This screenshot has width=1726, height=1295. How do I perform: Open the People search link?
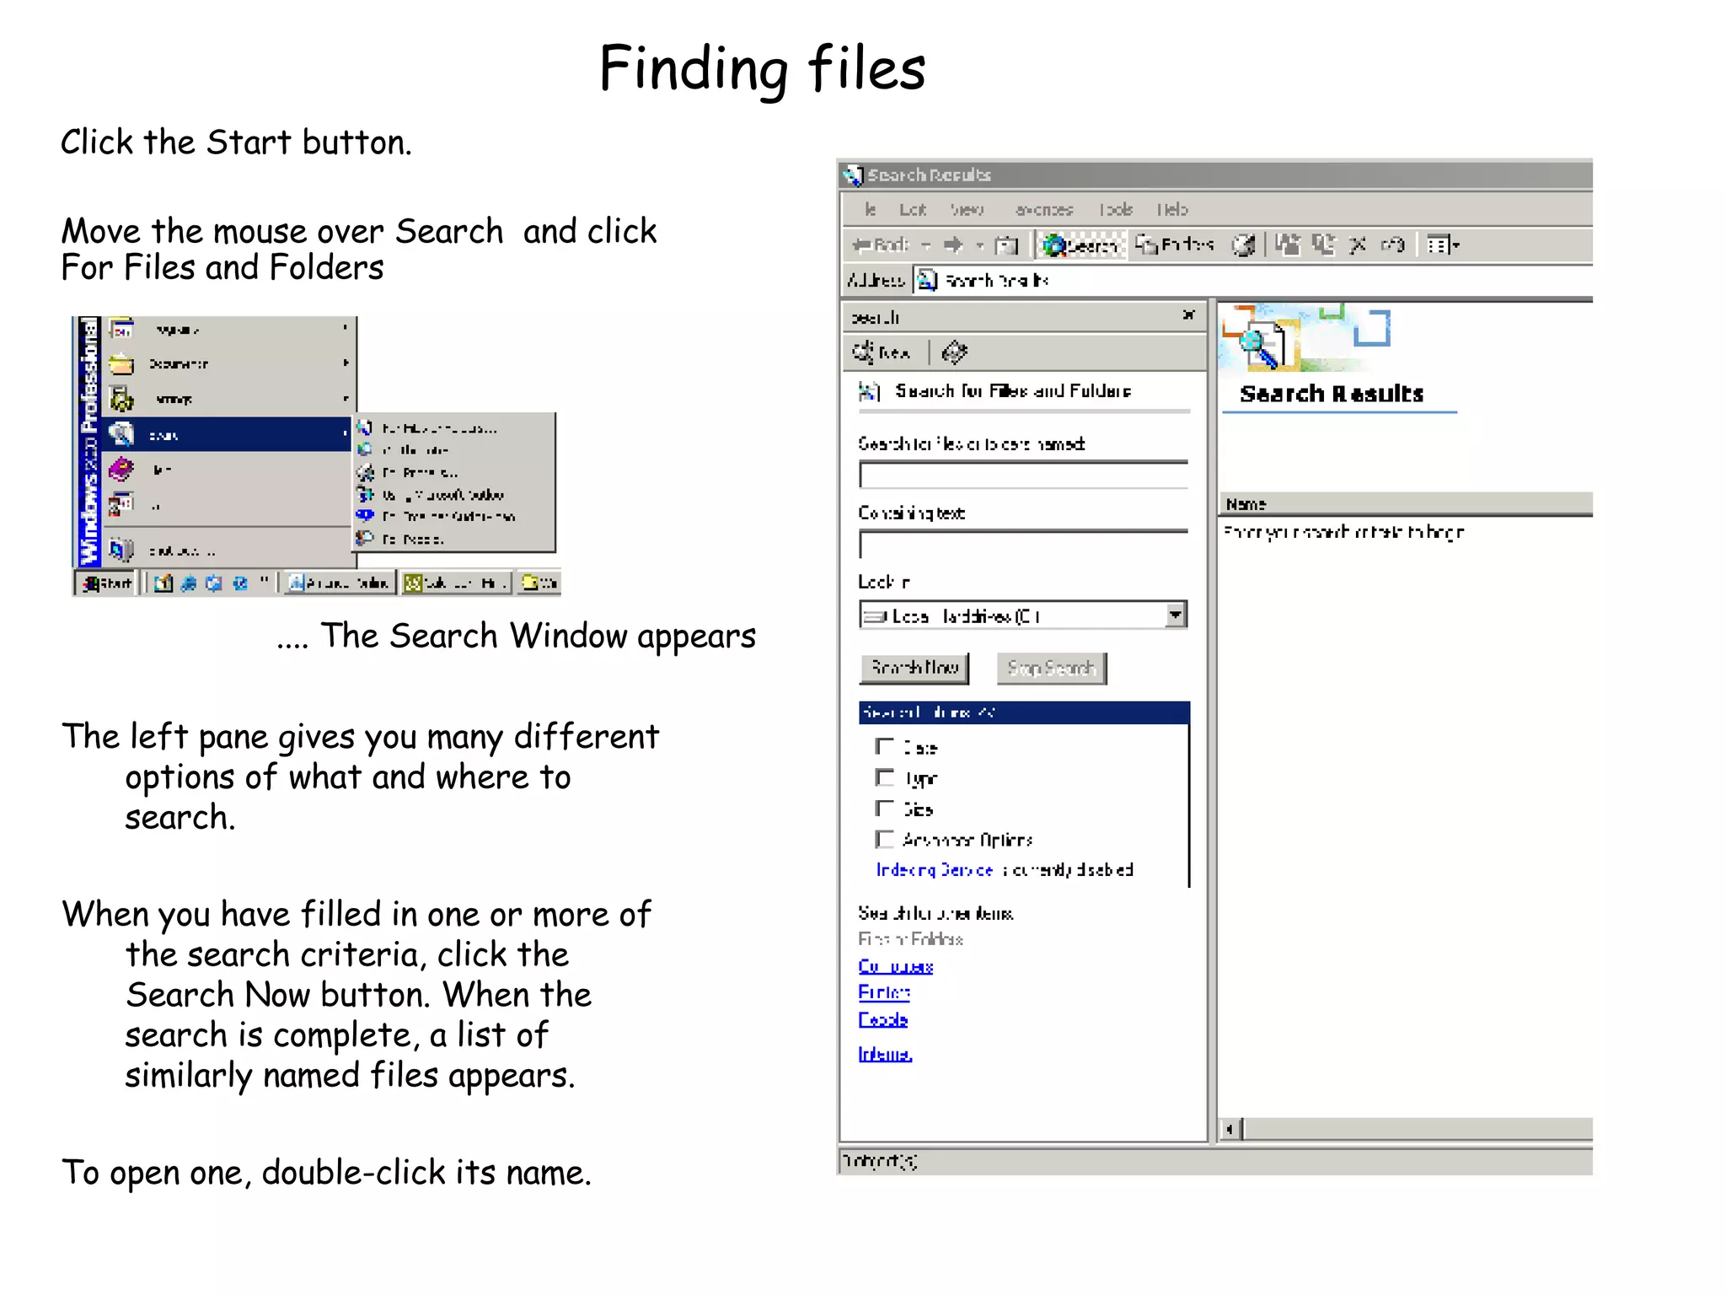[882, 1019]
